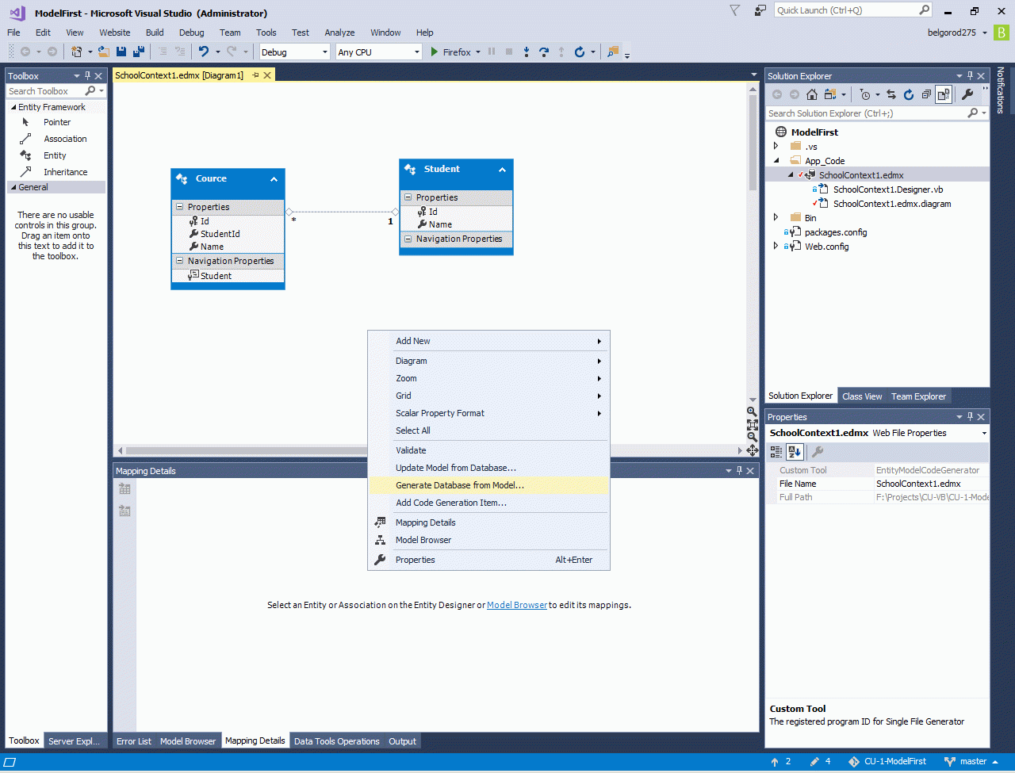The width and height of the screenshot is (1015, 773).
Task: Click the Save All toolbar icon
Action: tap(139, 52)
